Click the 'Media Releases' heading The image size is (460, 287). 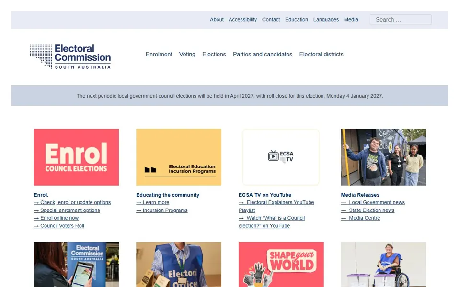[x=360, y=195]
